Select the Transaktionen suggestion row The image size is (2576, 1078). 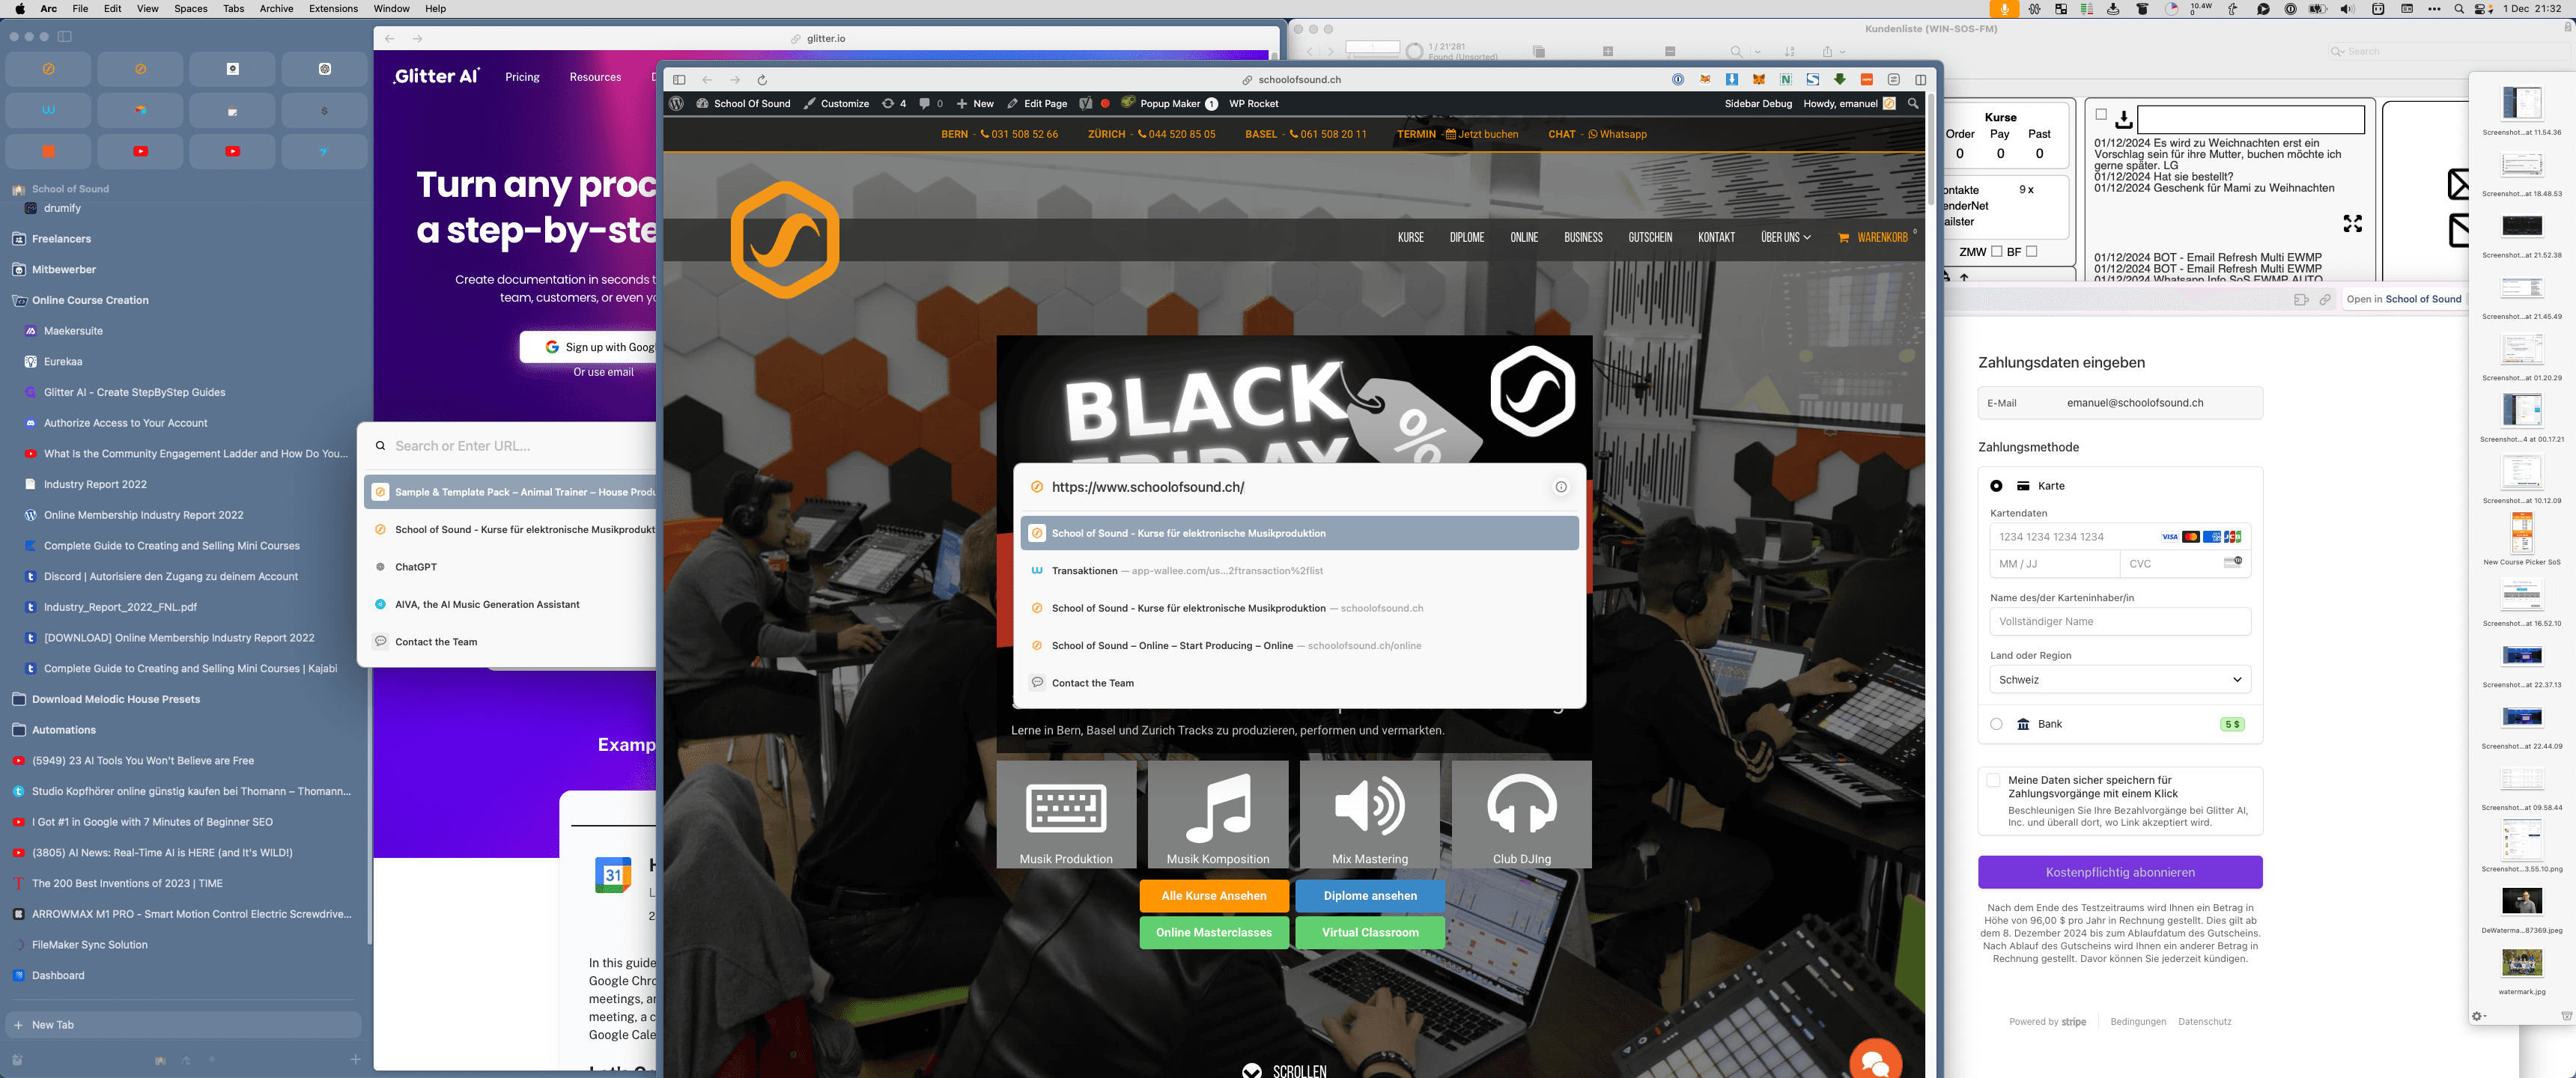point(1299,571)
